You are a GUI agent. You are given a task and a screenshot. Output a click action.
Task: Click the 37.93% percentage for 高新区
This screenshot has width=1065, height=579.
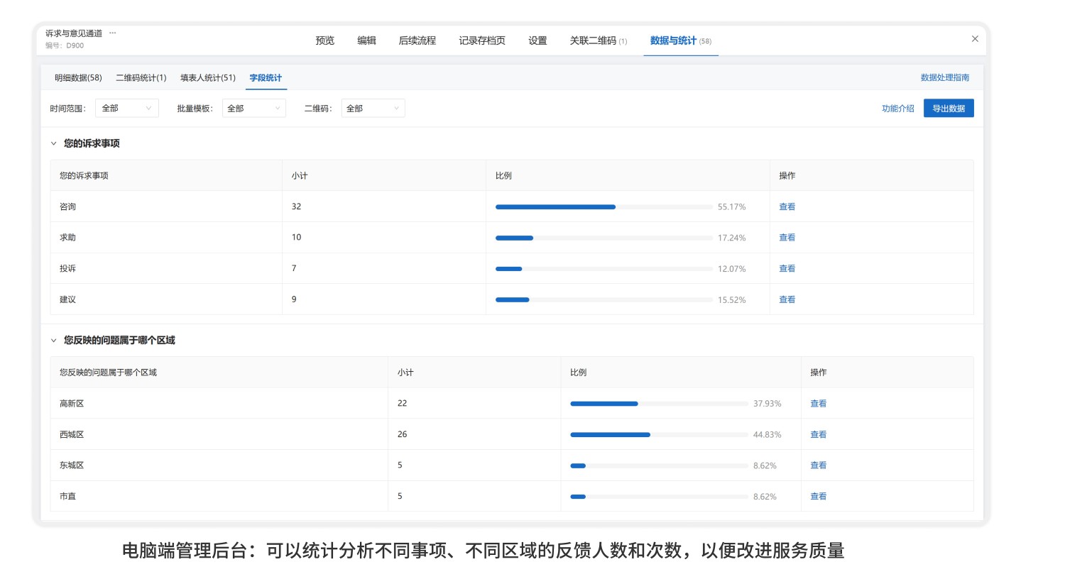[767, 404]
